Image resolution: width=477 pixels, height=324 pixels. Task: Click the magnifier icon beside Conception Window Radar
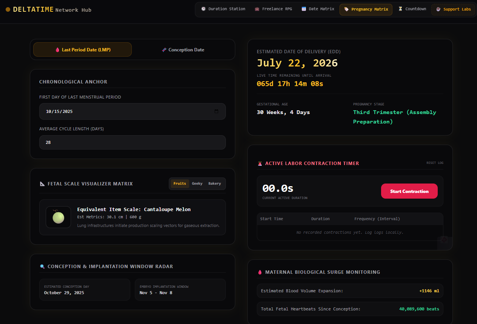click(42, 267)
